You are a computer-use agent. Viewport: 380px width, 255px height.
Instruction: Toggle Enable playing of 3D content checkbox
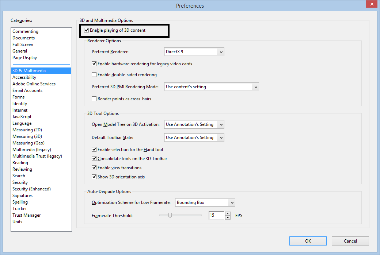87,30
